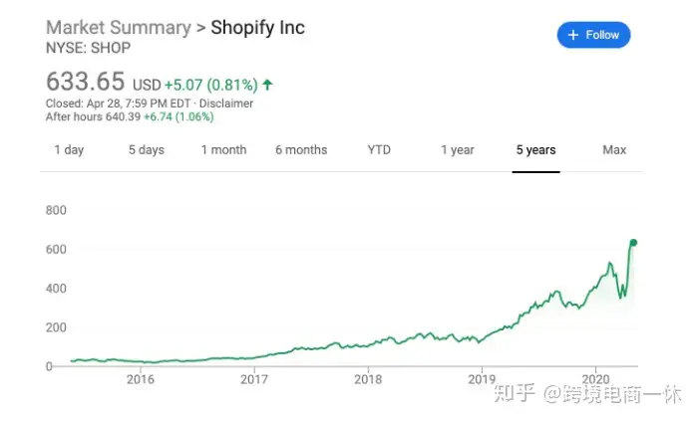Click the 2016 label on x-axis
The height and width of the screenshot is (422, 699).
click(x=141, y=379)
